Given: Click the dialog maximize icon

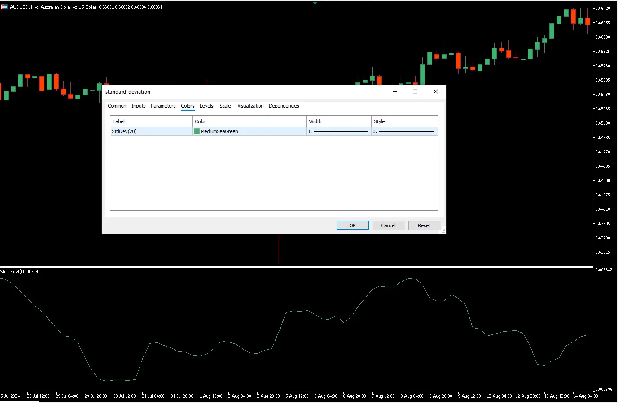Looking at the screenshot, I should (415, 91).
